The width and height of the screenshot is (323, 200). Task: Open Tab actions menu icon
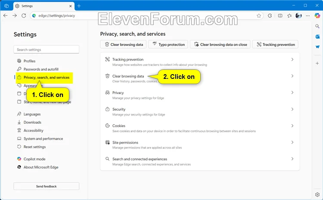(x=6, y=6)
